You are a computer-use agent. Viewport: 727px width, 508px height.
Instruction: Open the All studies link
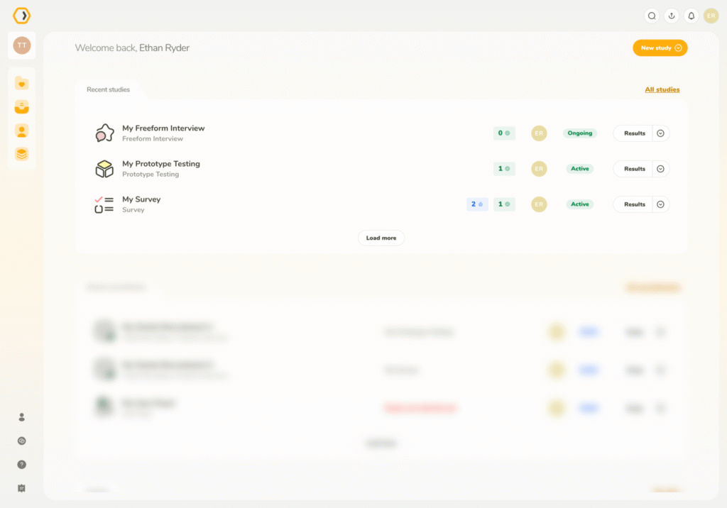(662, 90)
